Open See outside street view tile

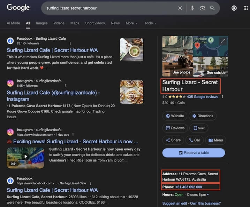pos(211,67)
